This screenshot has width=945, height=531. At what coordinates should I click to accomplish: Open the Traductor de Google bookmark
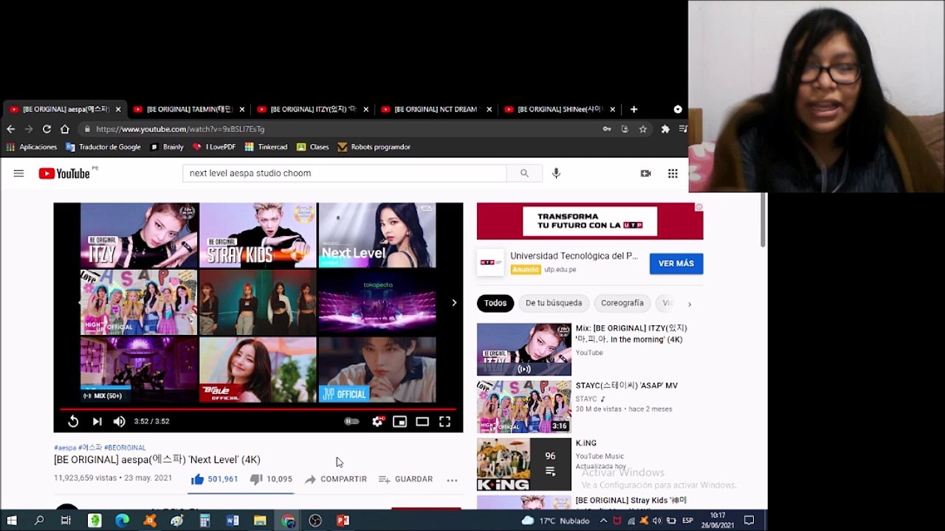103,147
